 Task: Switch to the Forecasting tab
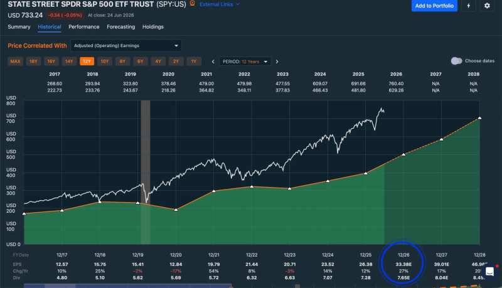point(120,27)
